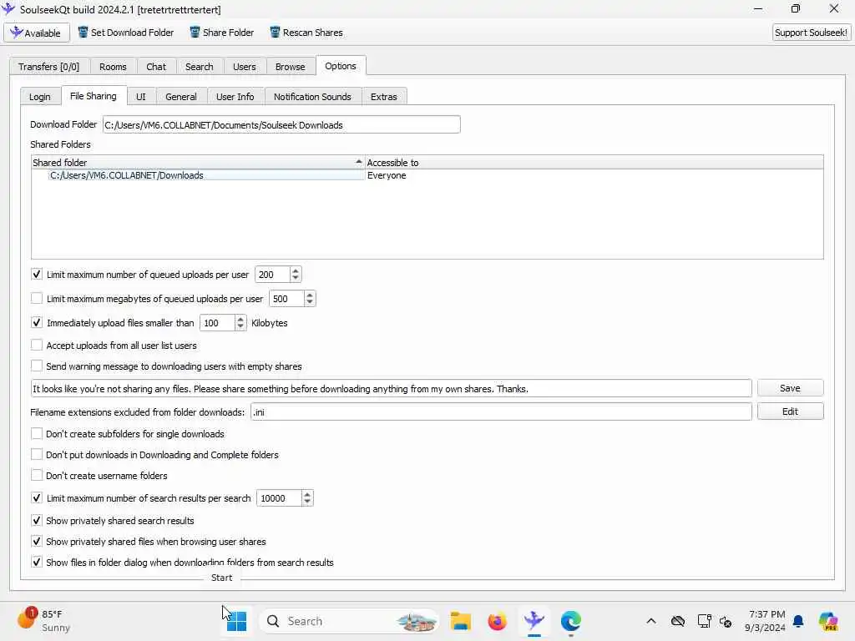Launch Firefox from the taskbar
Screen dimensions: 855x641
click(498, 621)
